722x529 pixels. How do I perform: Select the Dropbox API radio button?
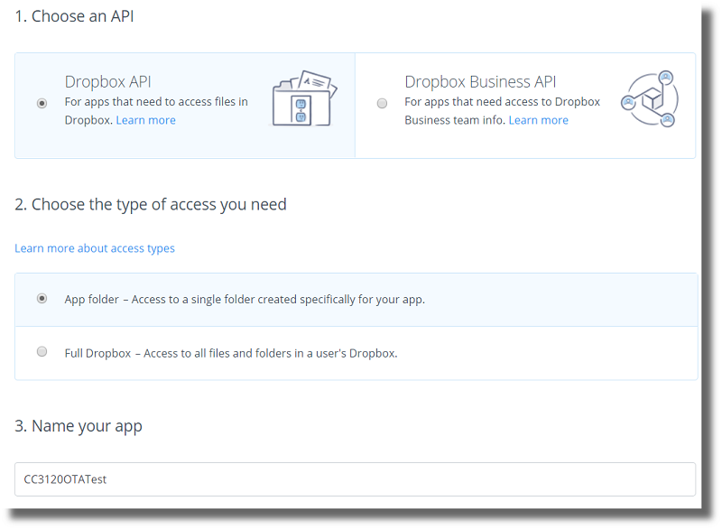click(x=42, y=104)
